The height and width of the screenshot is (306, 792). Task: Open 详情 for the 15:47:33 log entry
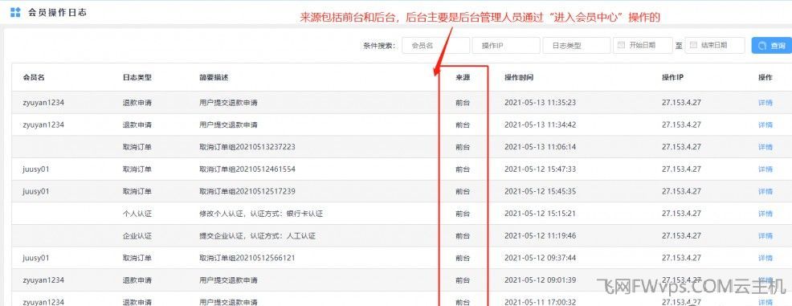(765, 169)
